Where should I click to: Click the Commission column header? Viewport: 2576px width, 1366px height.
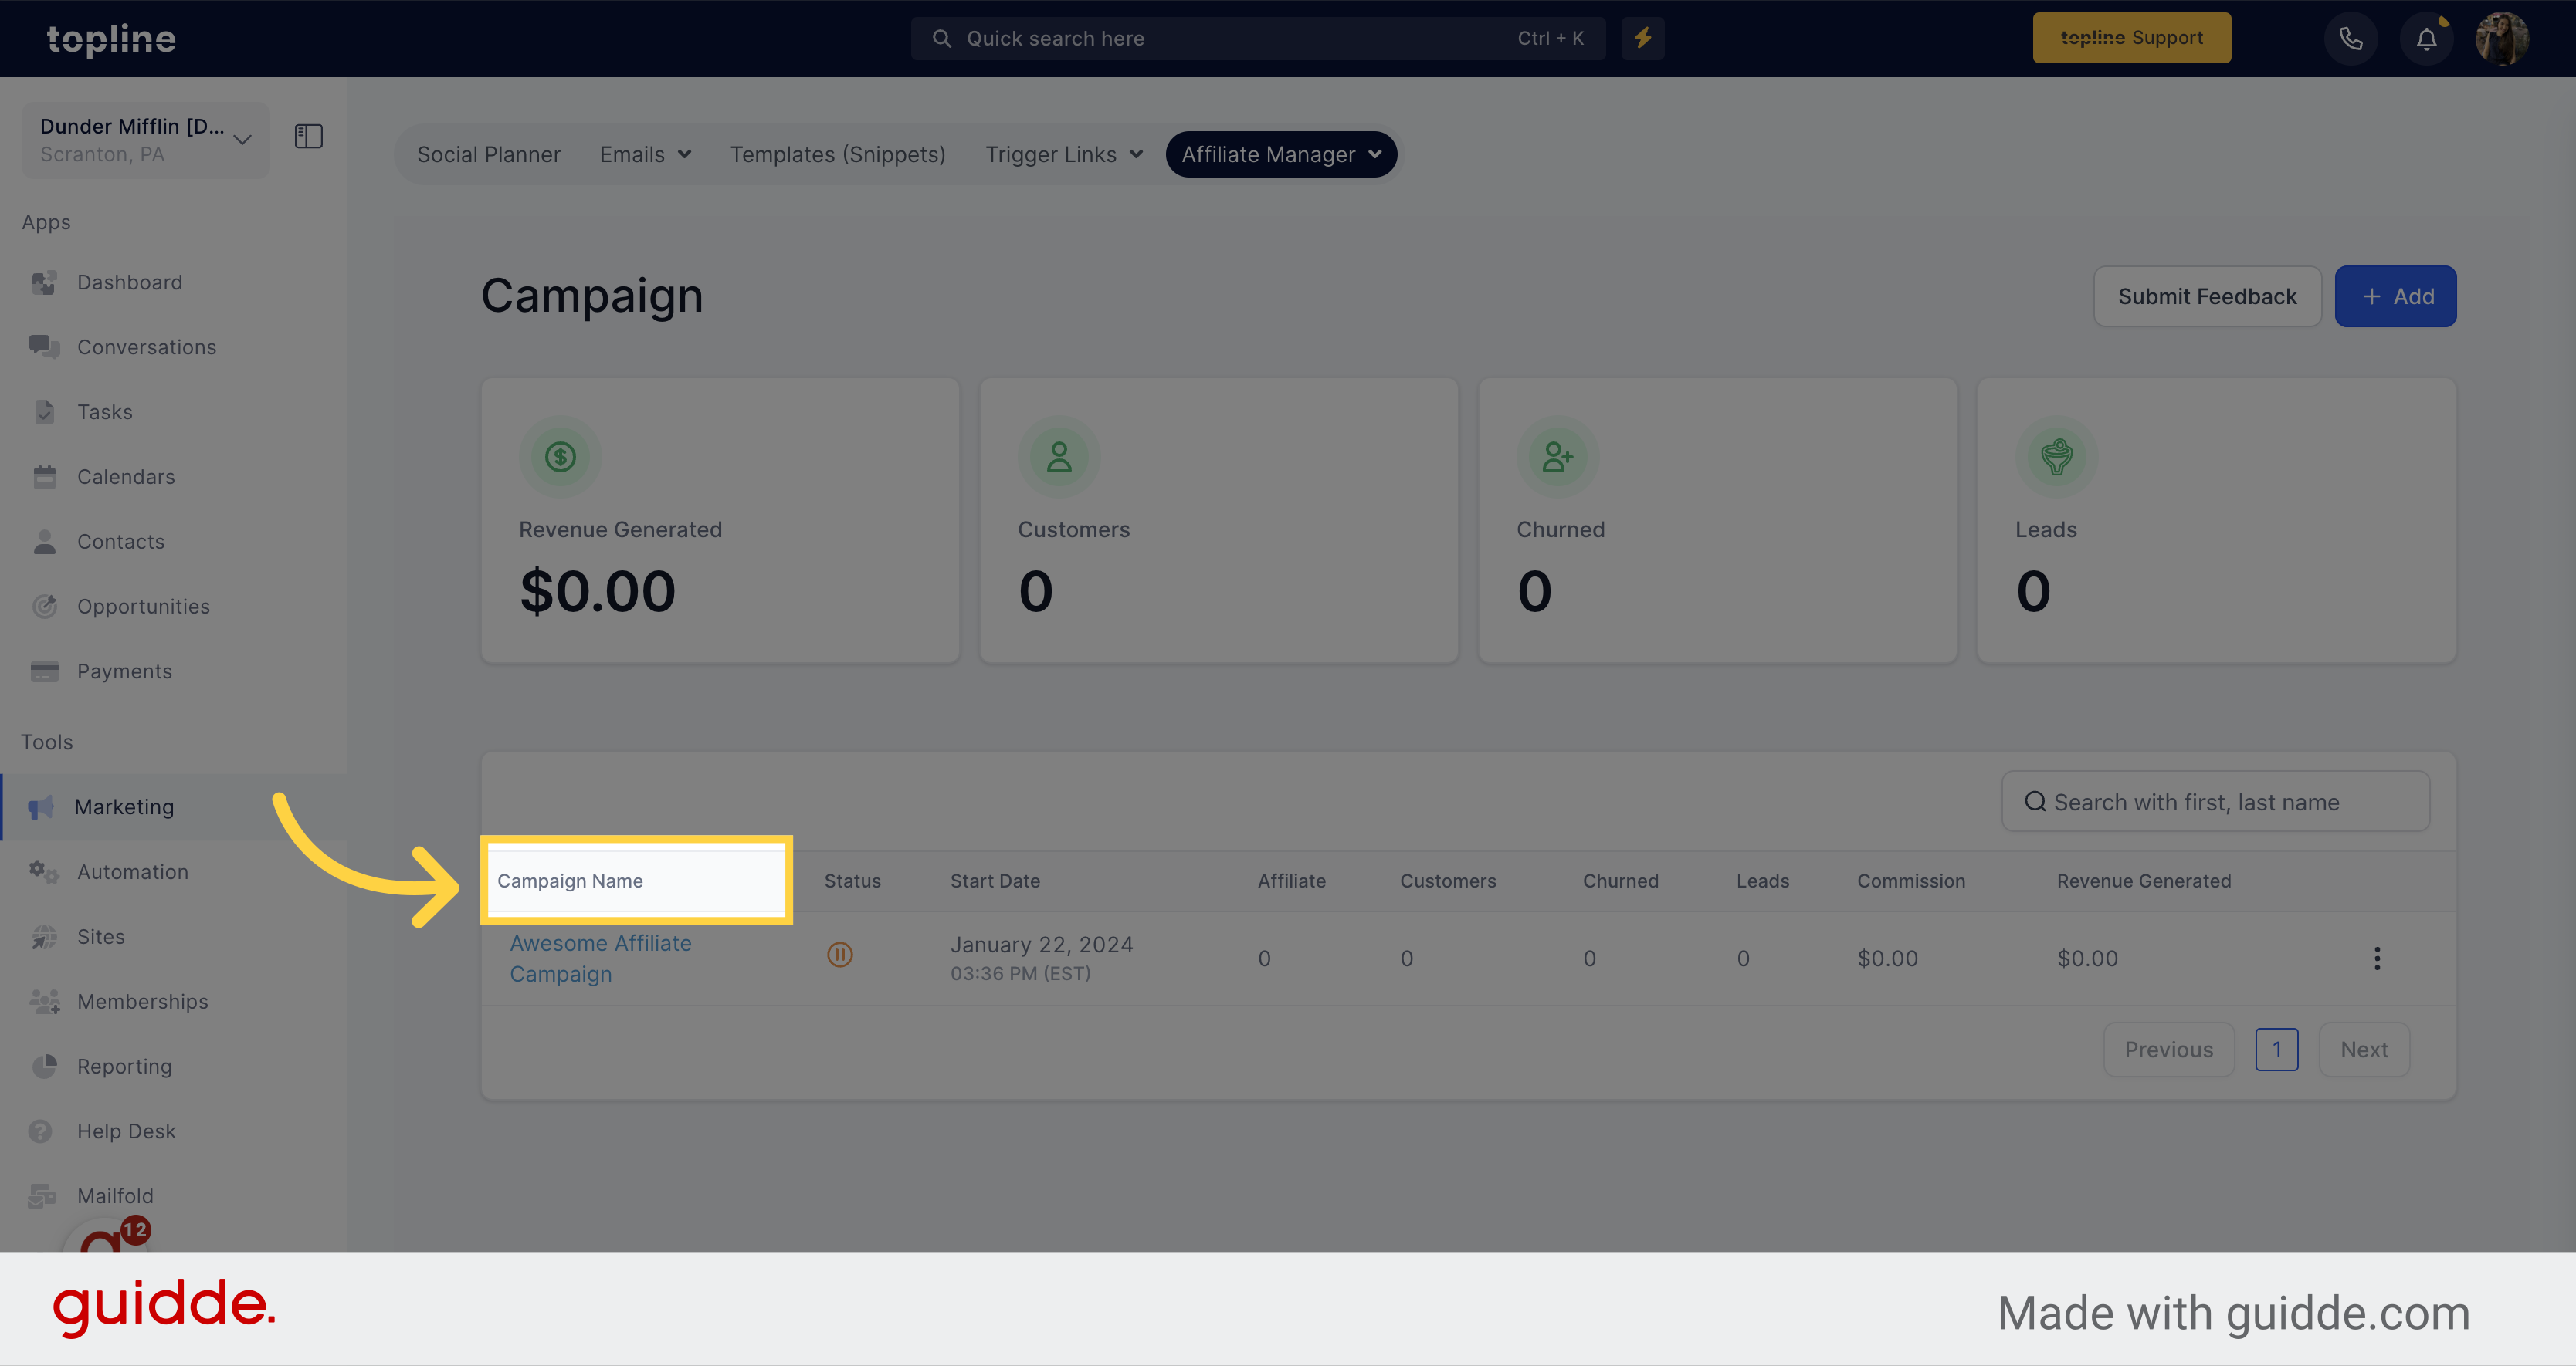1911,881
